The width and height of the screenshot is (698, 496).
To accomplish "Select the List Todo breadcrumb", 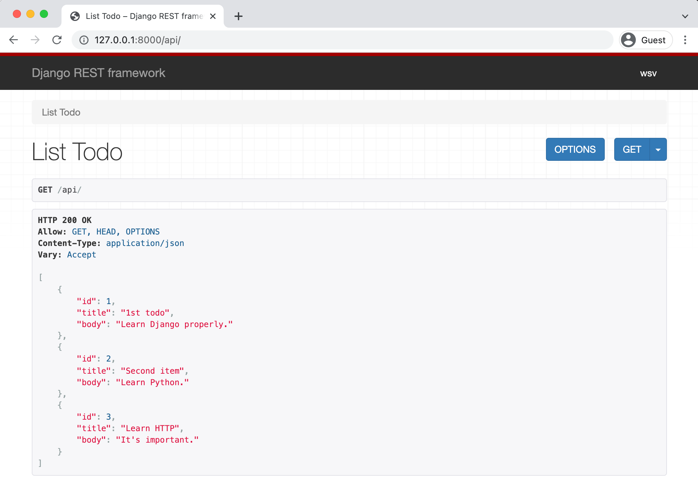I will pos(61,112).
